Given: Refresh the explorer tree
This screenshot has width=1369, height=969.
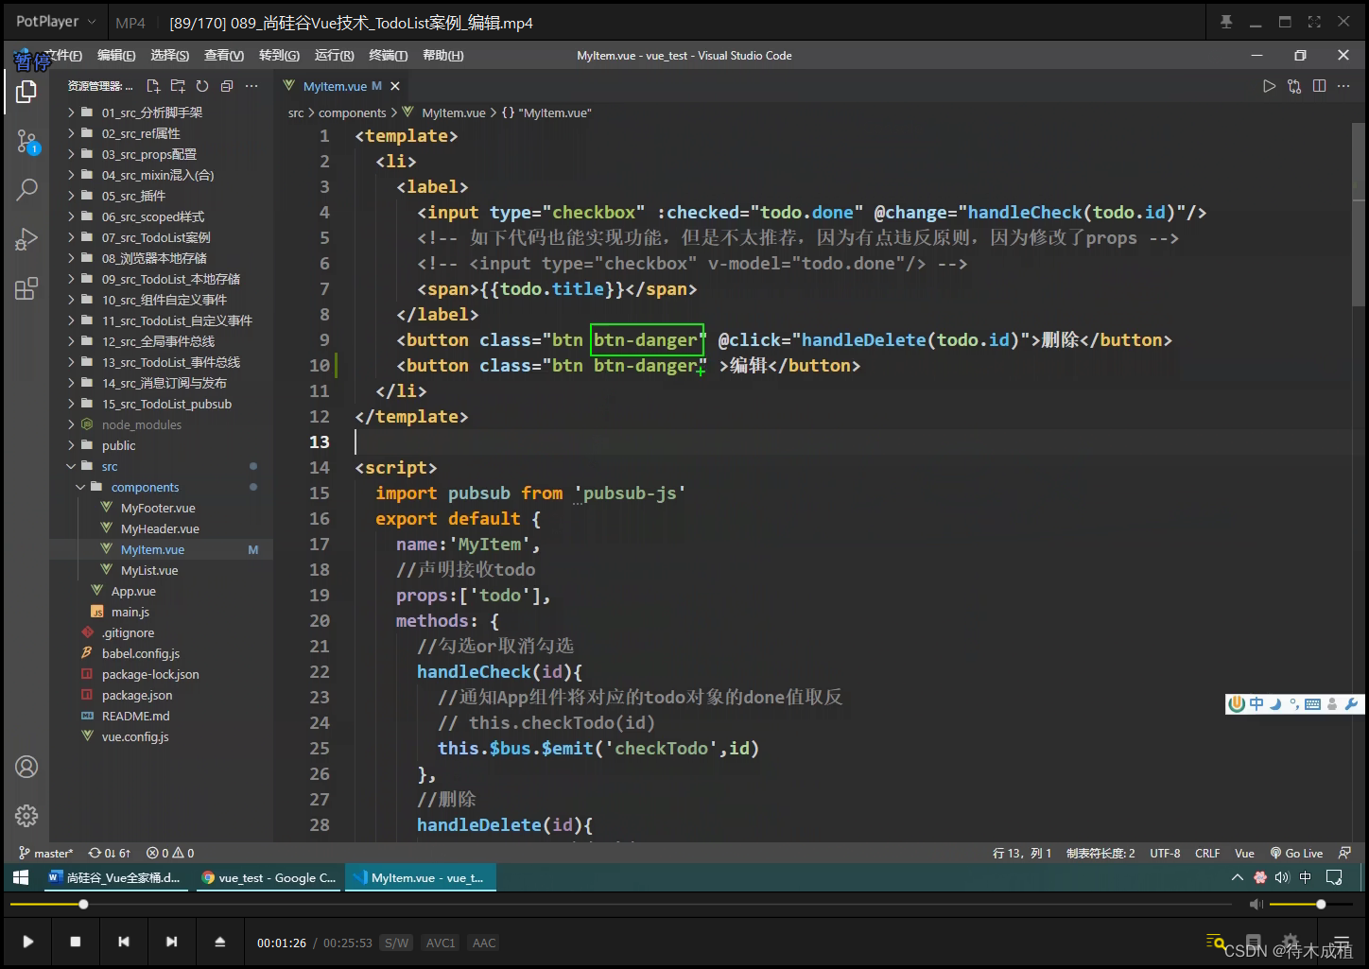Looking at the screenshot, I should [202, 86].
